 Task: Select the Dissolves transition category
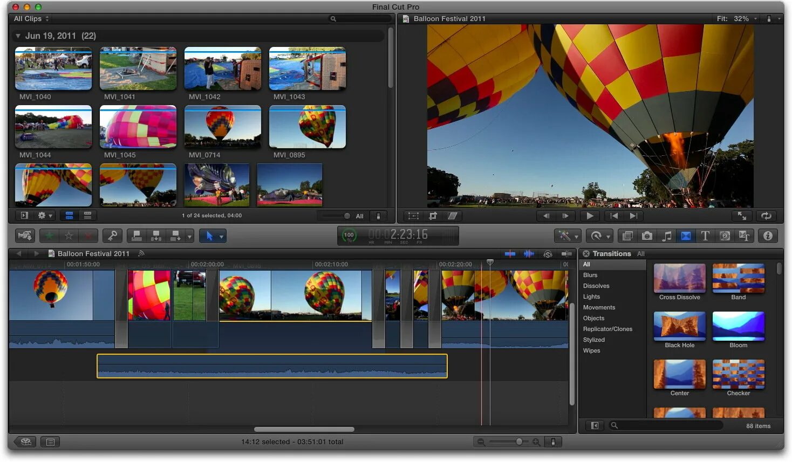tap(596, 286)
